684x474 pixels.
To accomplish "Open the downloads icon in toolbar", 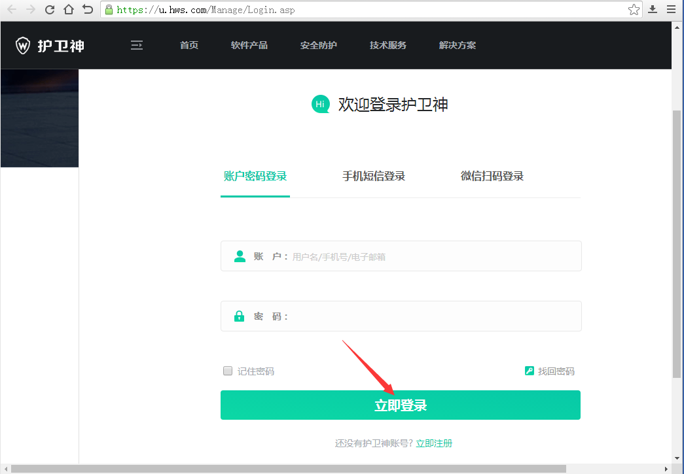I will coord(653,10).
